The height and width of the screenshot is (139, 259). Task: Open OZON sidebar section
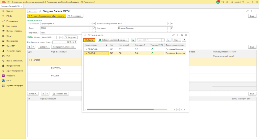point(9,81)
